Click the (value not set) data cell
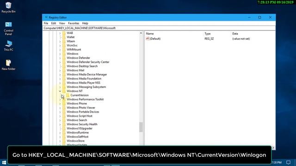This screenshot has width=296, height=166. point(241,39)
